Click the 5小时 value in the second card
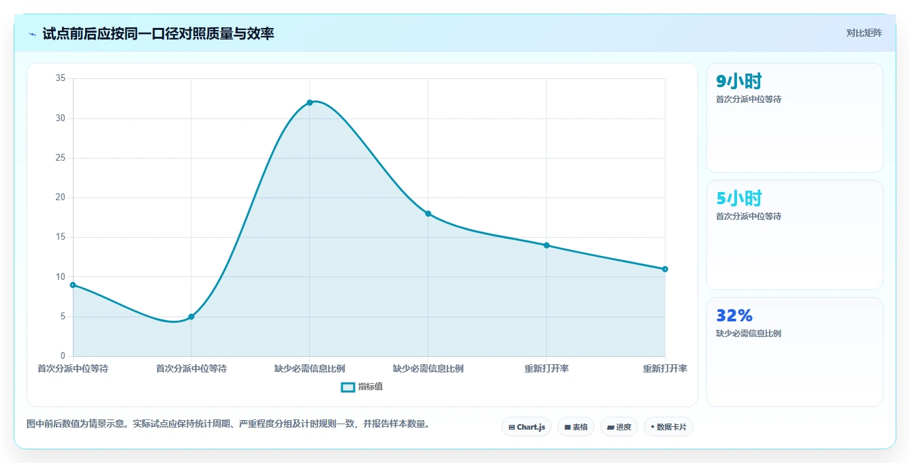 pos(739,199)
